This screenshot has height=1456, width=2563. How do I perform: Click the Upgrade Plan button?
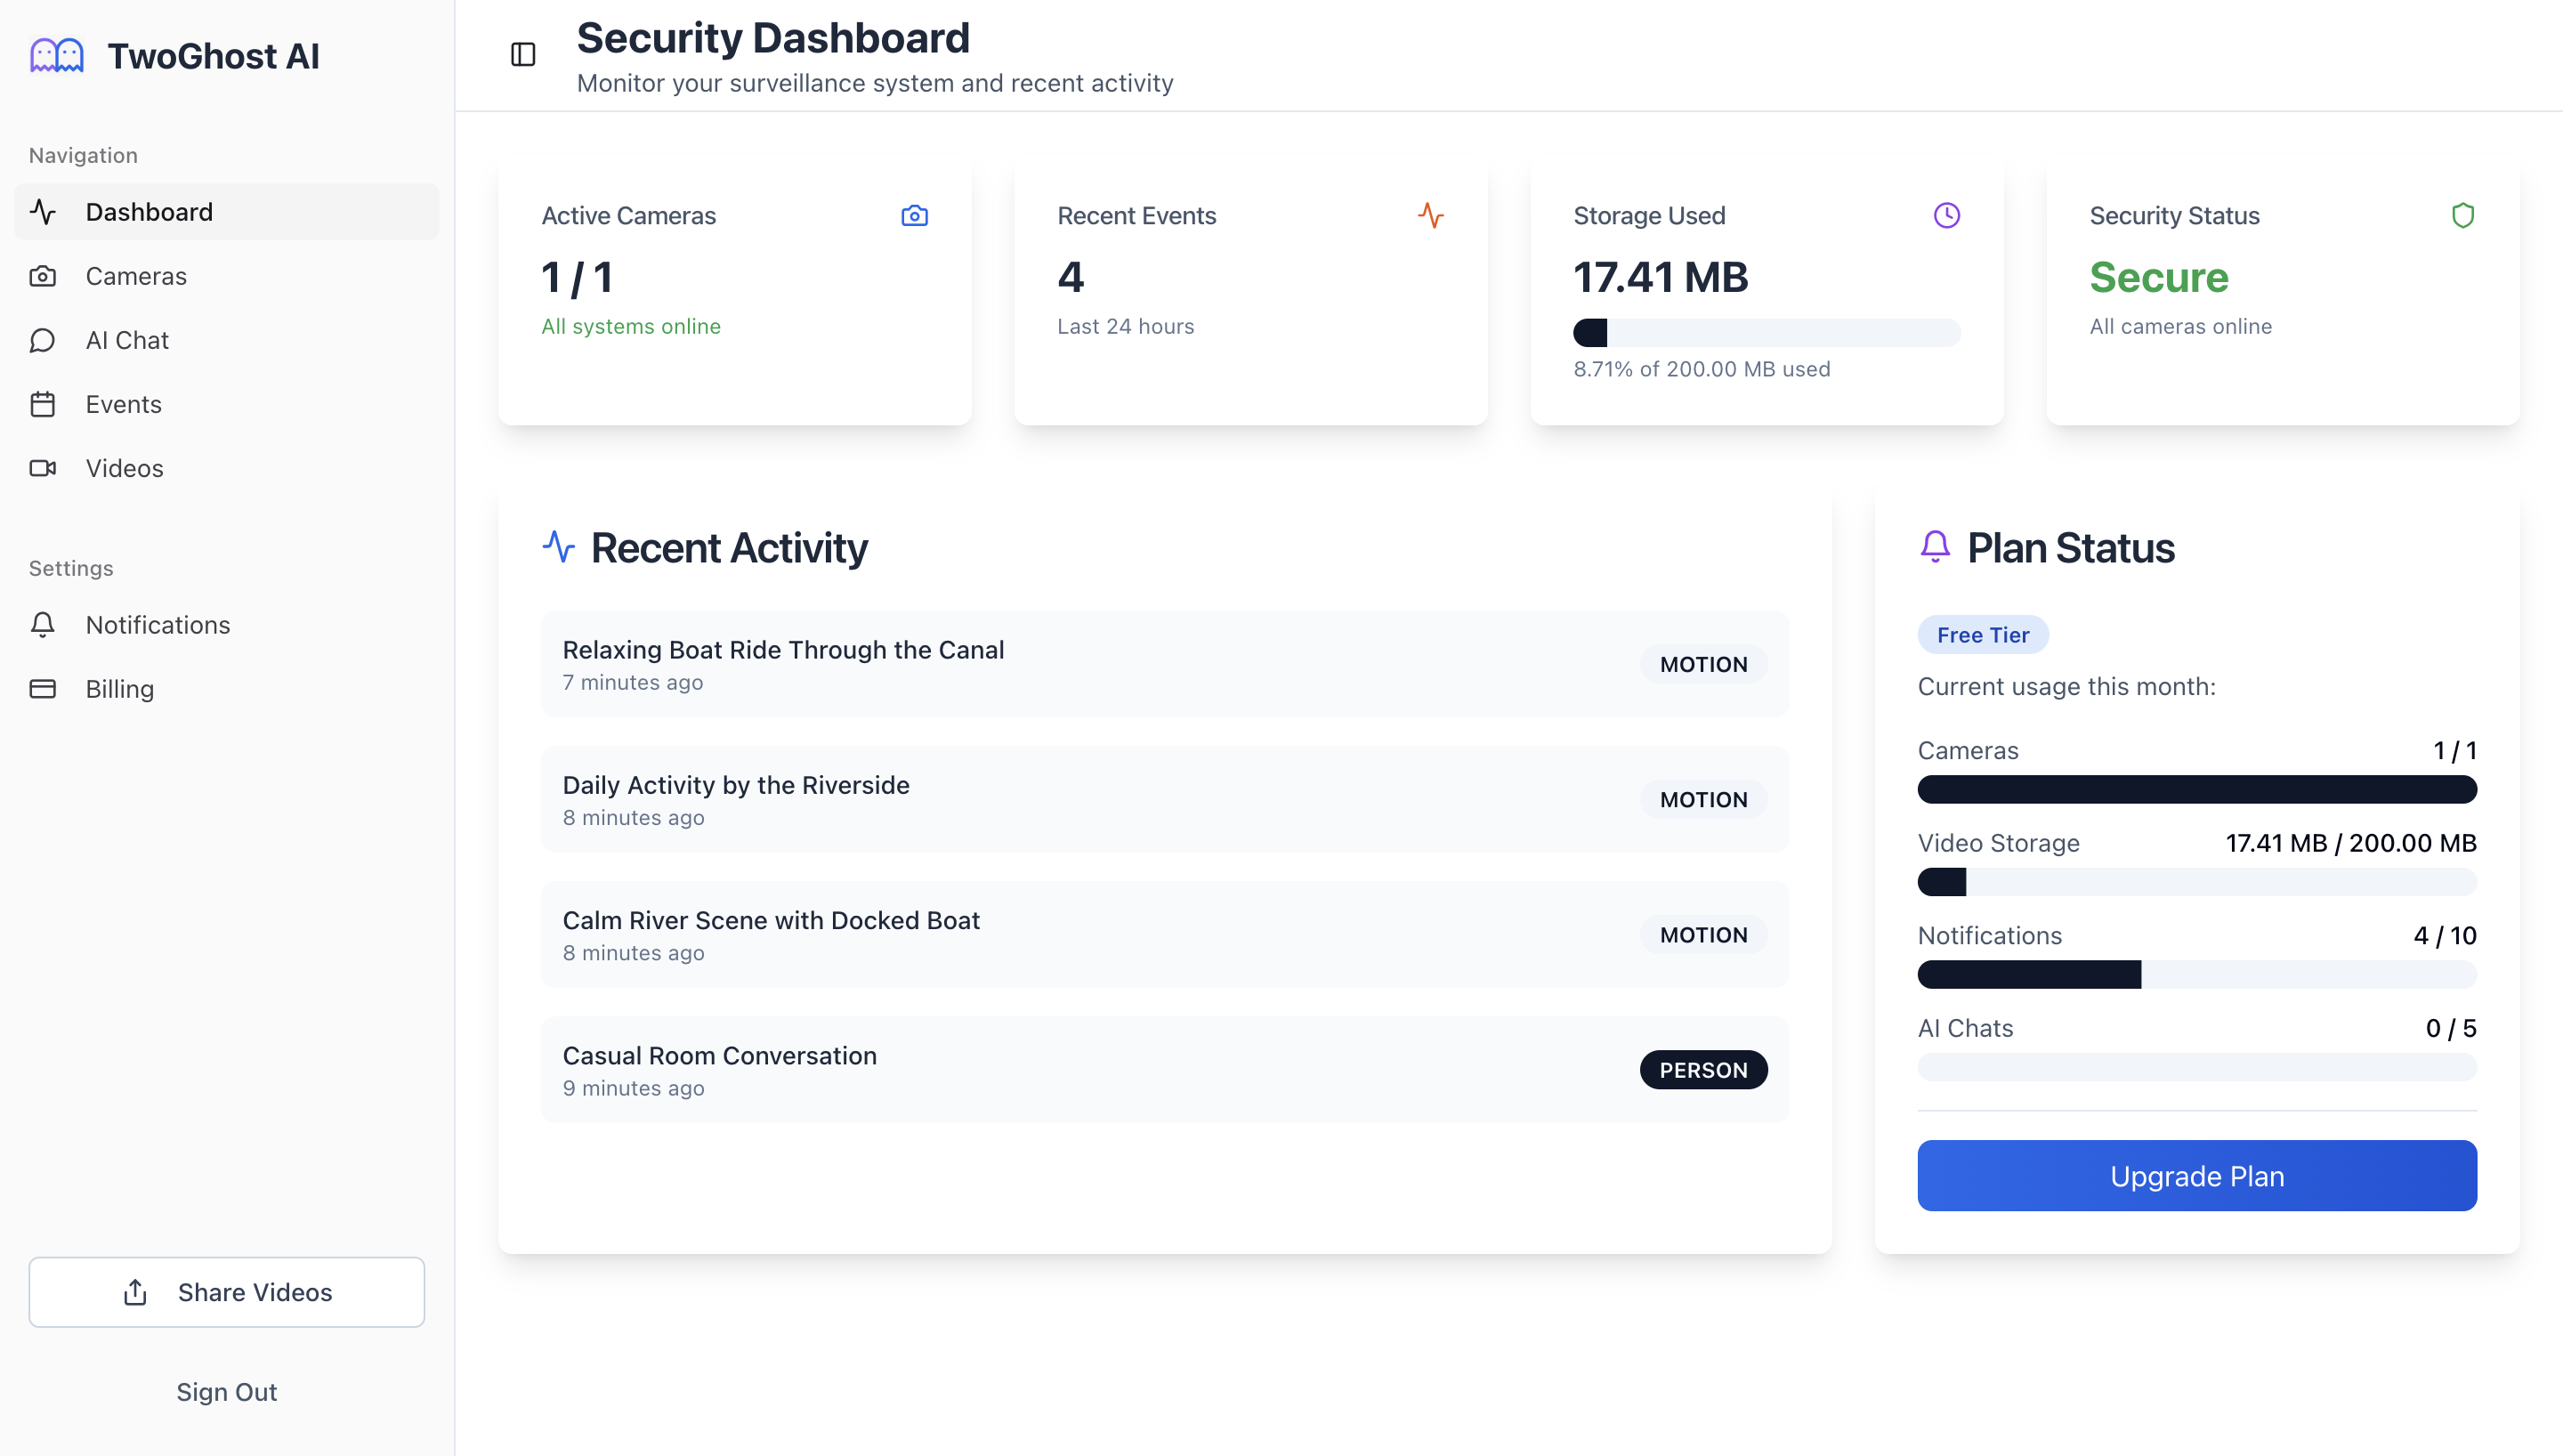[2197, 1176]
